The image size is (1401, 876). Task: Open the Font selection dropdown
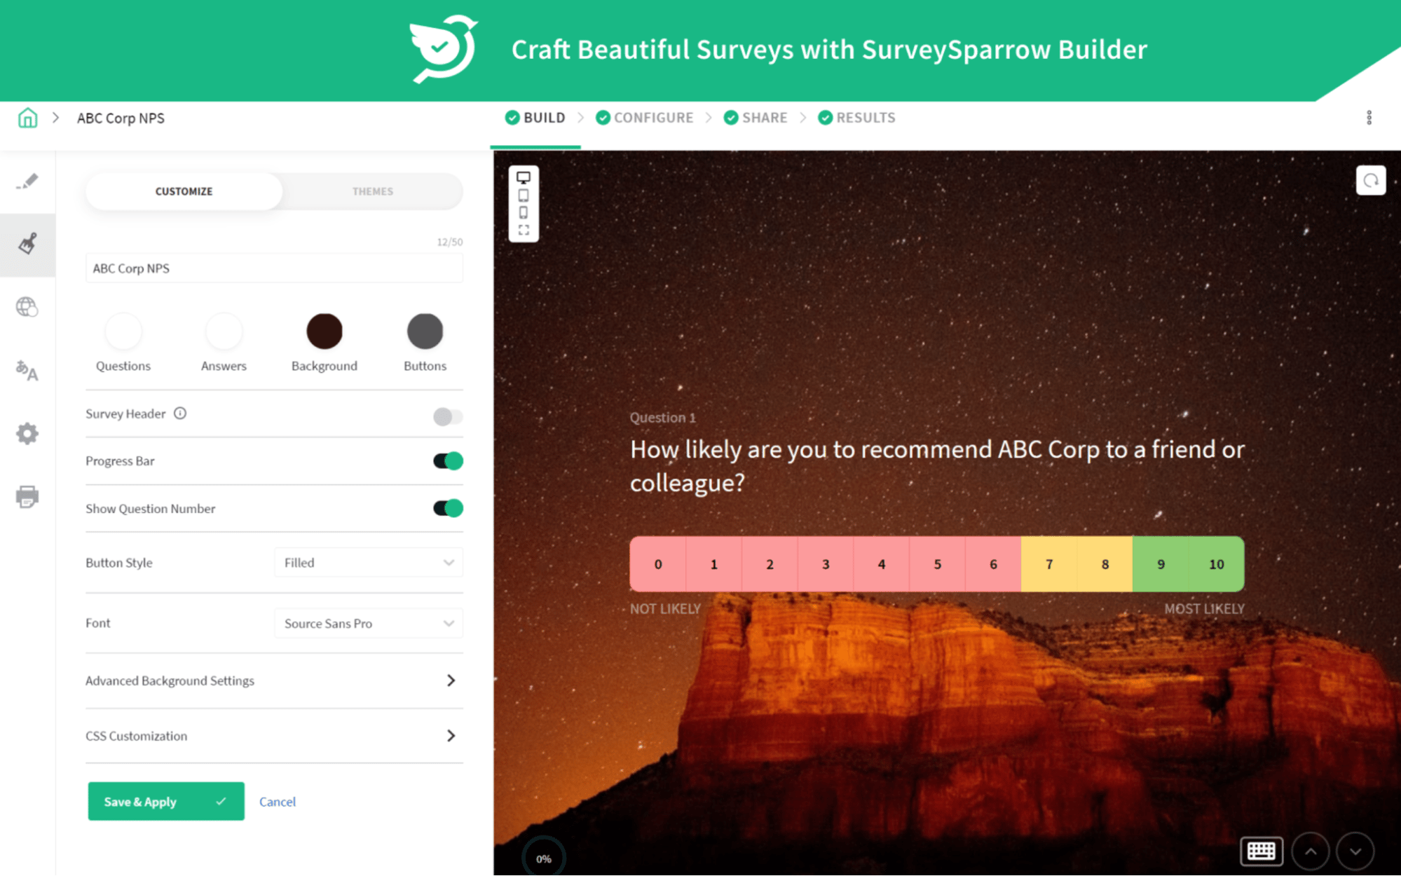coord(368,623)
